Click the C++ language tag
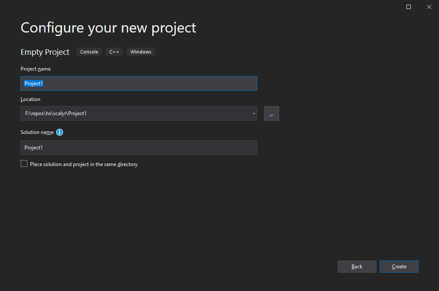This screenshot has height=291, width=439. point(114,52)
